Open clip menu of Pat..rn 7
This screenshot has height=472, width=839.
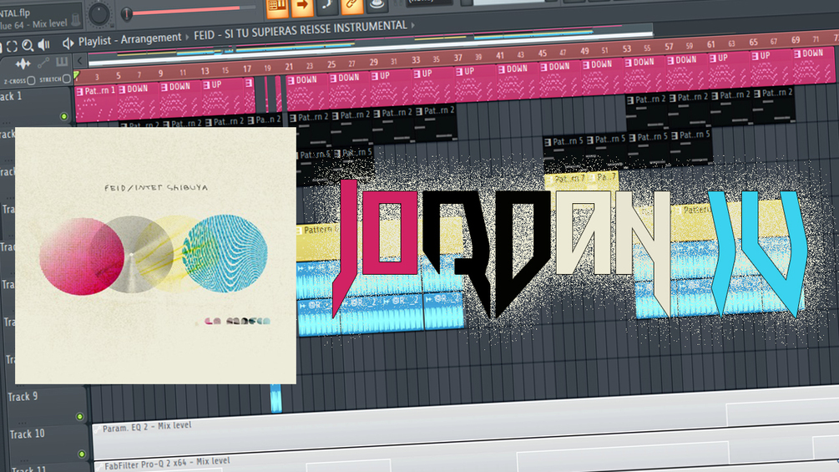point(549,180)
